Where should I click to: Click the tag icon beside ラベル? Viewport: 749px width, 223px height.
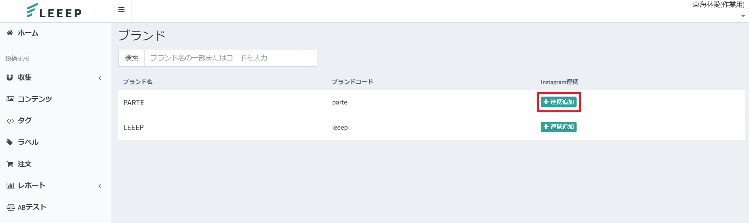10,142
